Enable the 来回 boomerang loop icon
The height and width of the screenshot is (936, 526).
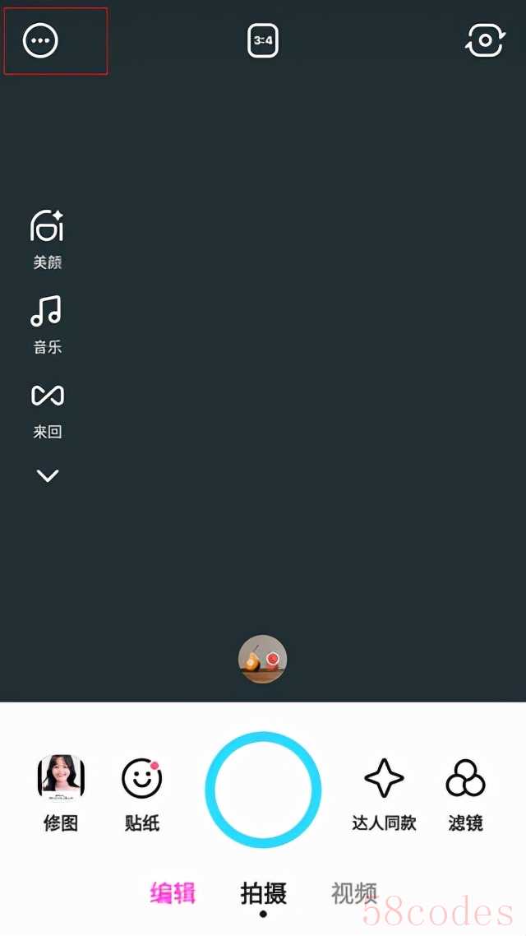click(47, 395)
